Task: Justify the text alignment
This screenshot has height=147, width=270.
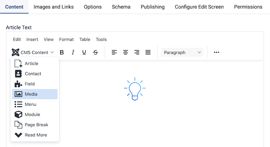Action: [148, 52]
